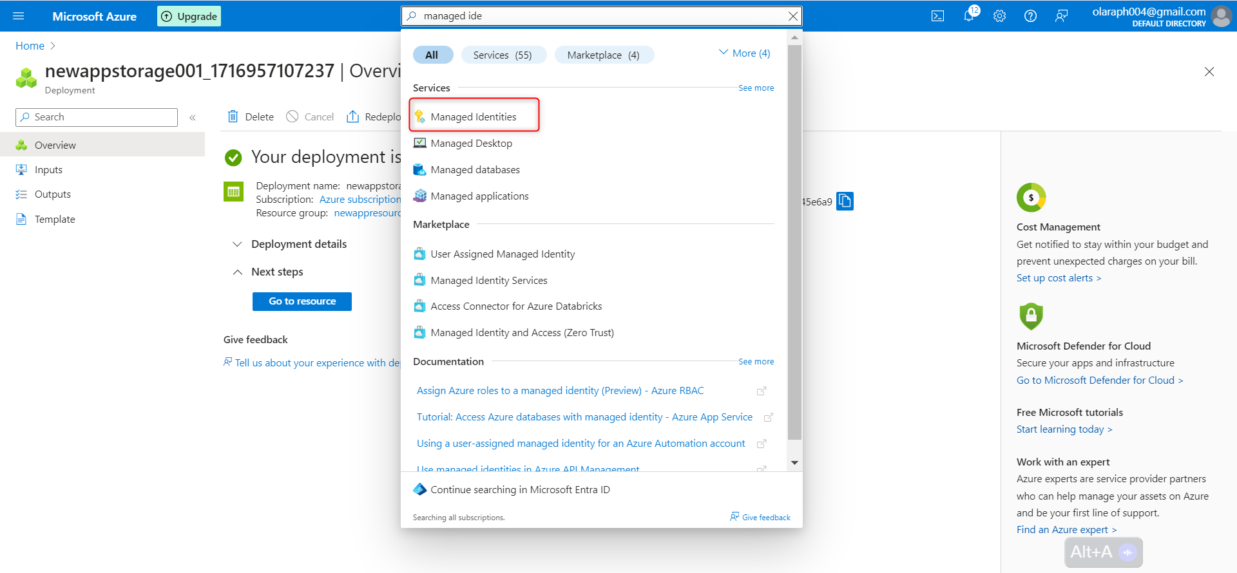Filter search results by Marketplace (4)

click(x=604, y=55)
